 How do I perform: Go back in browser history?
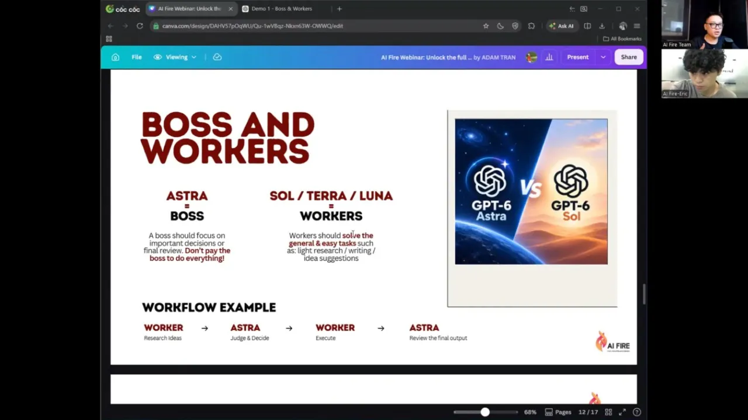coord(110,26)
